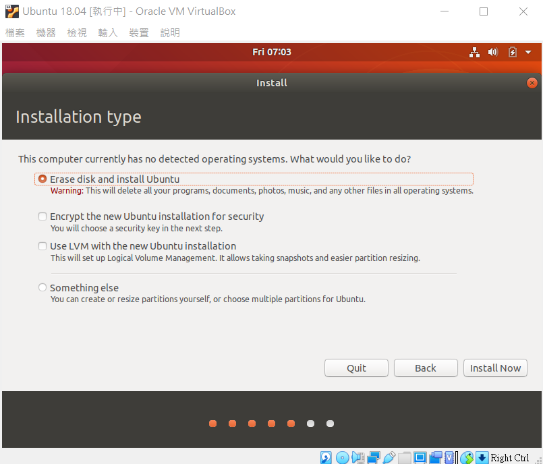Enable Use LVM with new Ubuntu installation
This screenshot has height=464, width=543.
pyautogui.click(x=42, y=246)
